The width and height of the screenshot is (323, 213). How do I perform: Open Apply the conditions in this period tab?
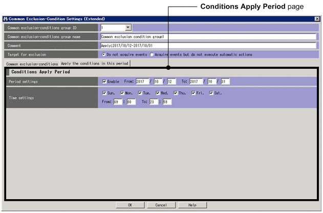[x=95, y=63]
